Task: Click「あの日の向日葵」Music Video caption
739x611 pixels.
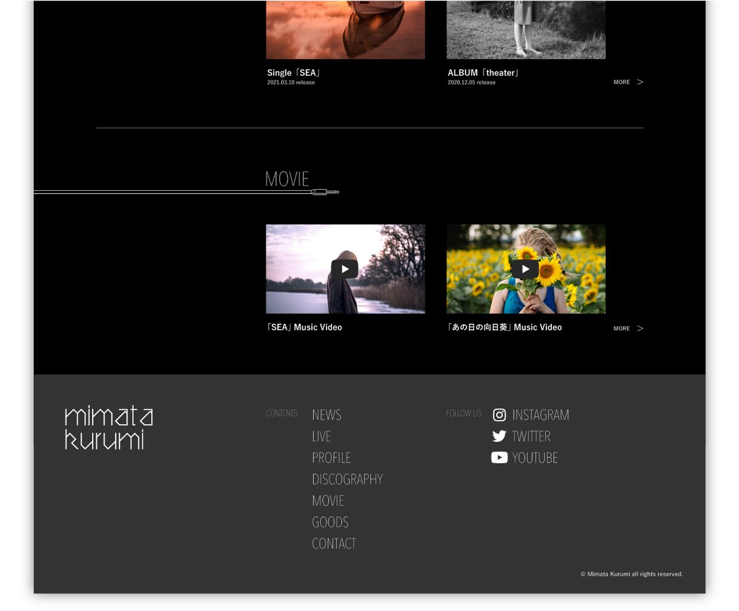Action: pos(504,327)
